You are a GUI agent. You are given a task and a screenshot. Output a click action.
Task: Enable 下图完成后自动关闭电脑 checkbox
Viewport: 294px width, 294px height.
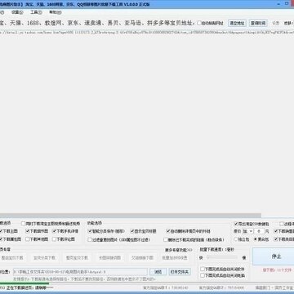pos(222,275)
